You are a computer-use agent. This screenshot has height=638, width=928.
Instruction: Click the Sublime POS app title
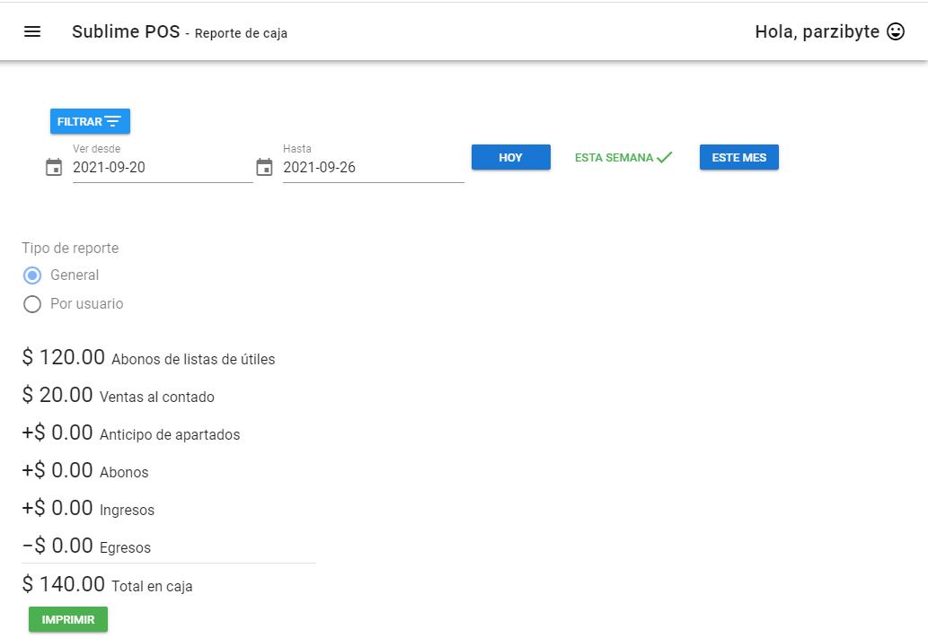pyautogui.click(x=126, y=31)
